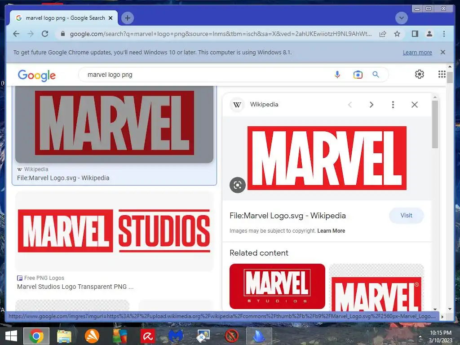Close the Wikipedia image preview panel
Screen dimensions: 460x345
(414, 105)
